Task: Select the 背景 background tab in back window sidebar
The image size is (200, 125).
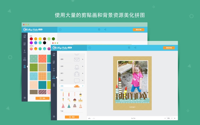Action: (24, 66)
